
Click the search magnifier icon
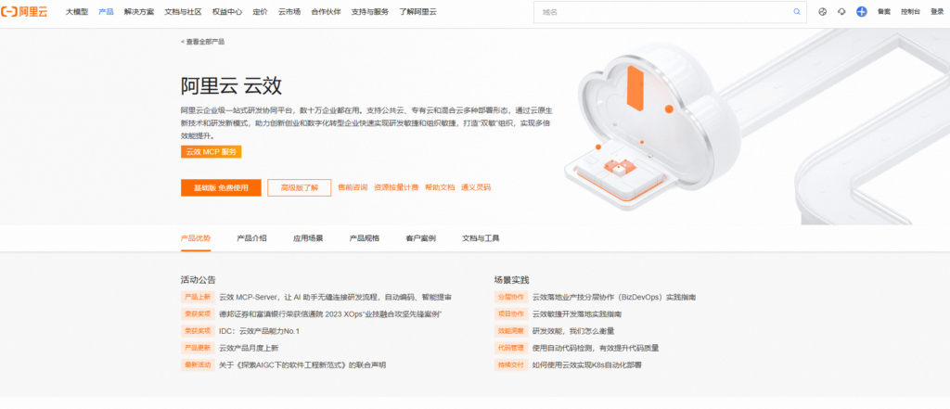[x=796, y=12]
